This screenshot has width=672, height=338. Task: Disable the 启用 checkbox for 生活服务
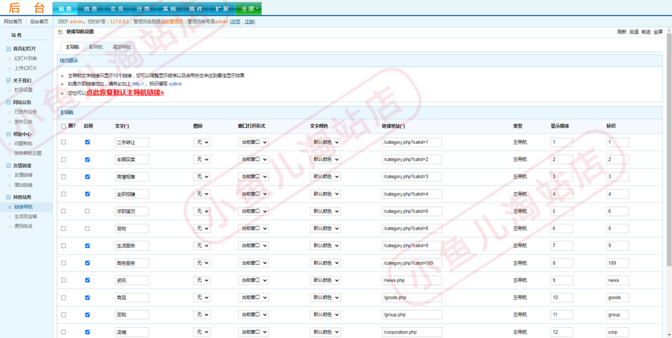[x=87, y=246]
